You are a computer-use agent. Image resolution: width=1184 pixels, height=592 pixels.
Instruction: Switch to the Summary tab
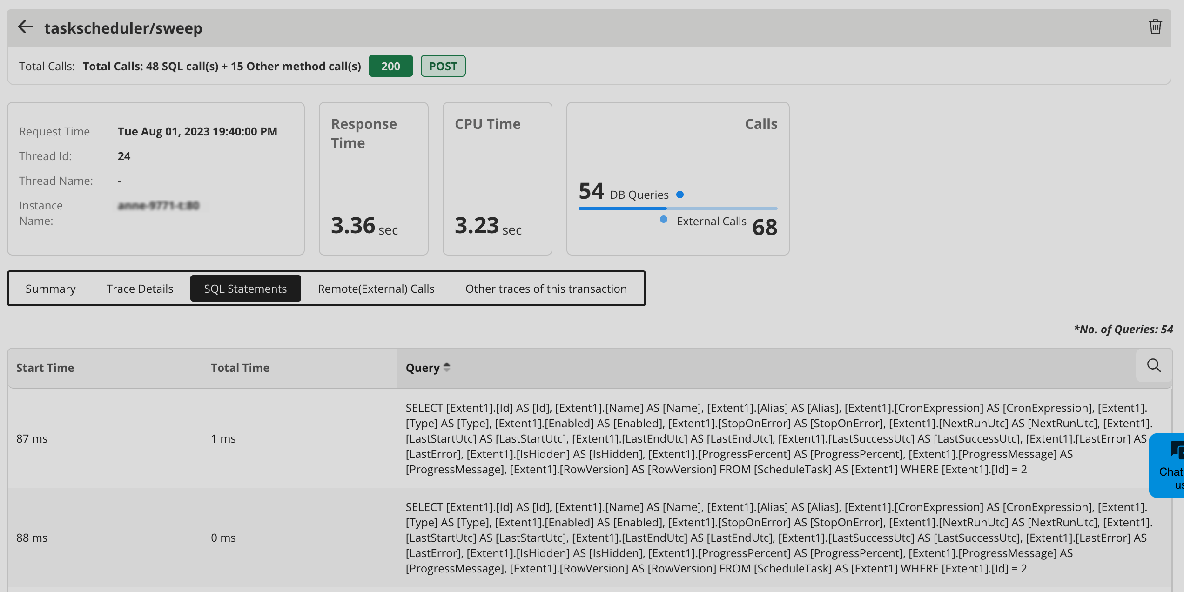pyautogui.click(x=50, y=289)
